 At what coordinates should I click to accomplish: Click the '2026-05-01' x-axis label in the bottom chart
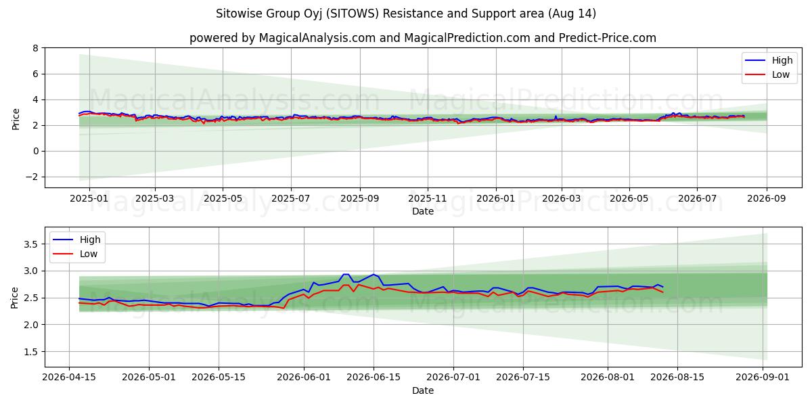pos(148,378)
